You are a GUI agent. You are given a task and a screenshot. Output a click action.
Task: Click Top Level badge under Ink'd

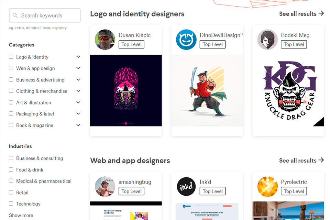pos(212,191)
